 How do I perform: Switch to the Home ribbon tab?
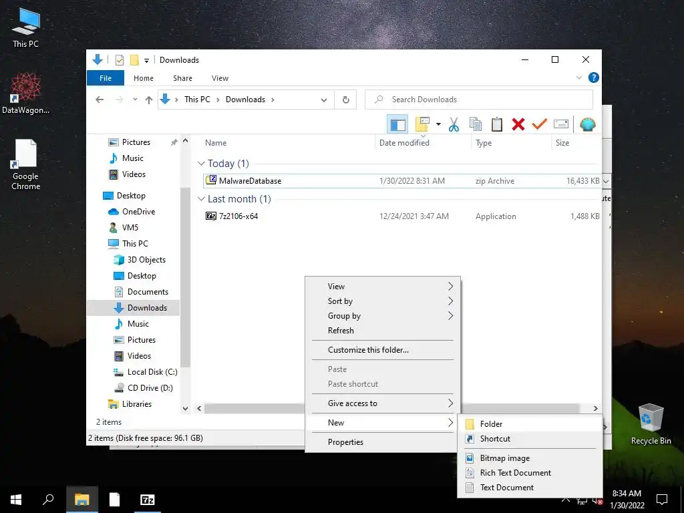coord(144,78)
